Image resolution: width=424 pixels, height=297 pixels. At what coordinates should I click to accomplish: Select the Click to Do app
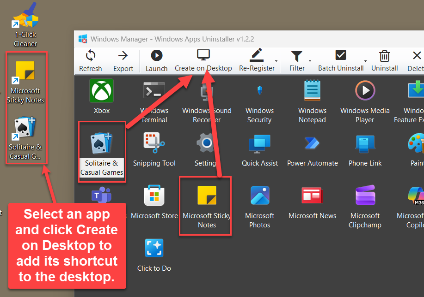pyautogui.click(x=154, y=255)
